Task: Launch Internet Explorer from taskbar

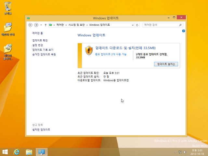Action: (x=17, y=152)
